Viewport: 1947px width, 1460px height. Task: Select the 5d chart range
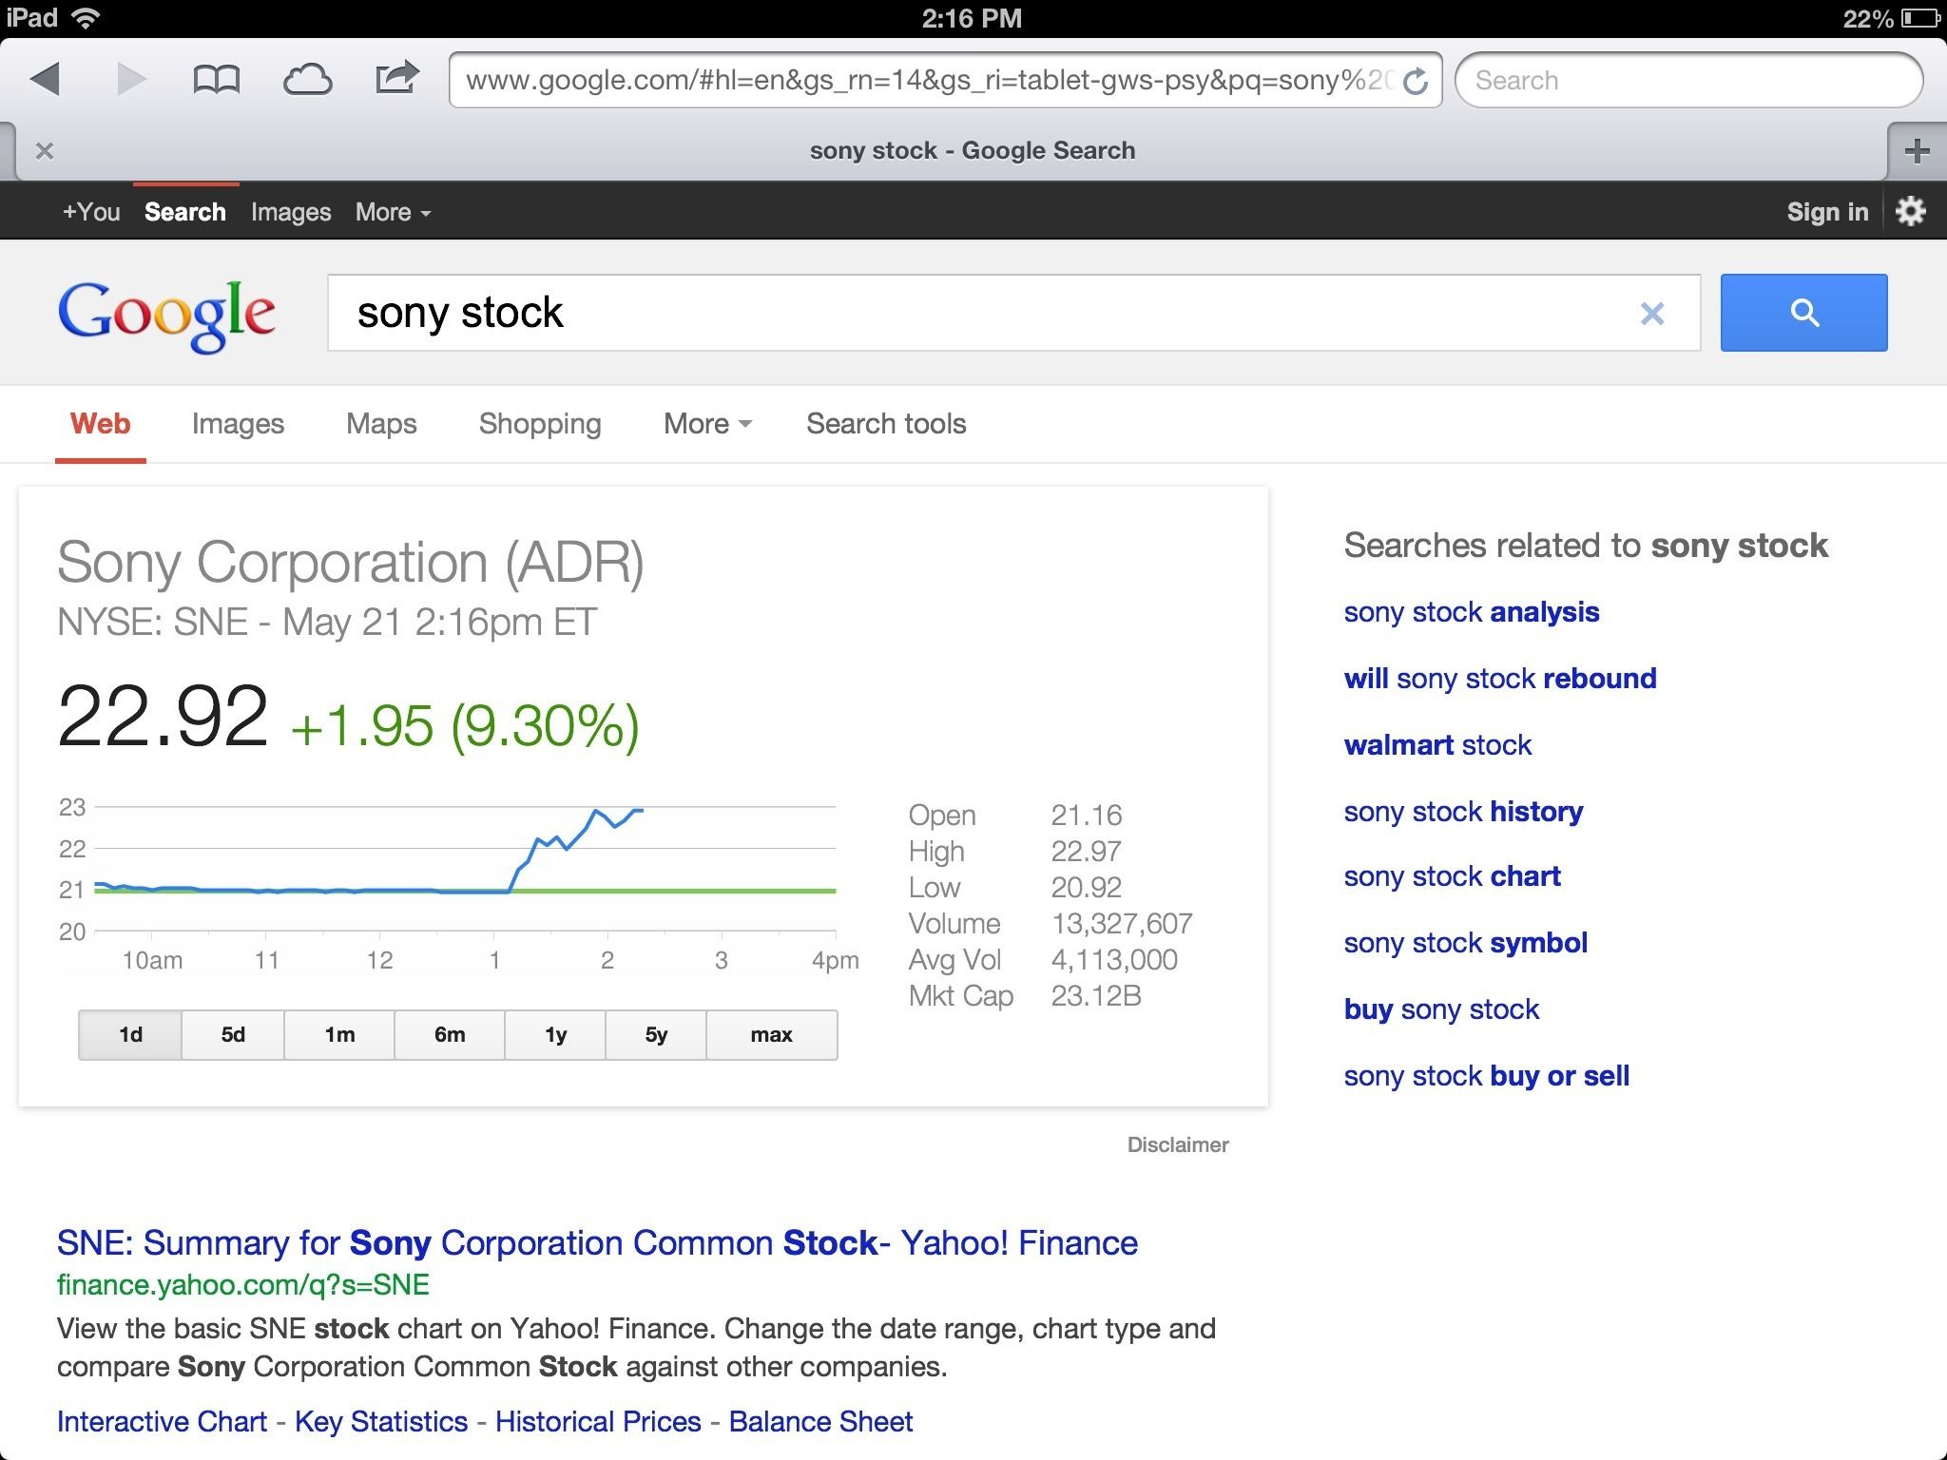tap(233, 1034)
